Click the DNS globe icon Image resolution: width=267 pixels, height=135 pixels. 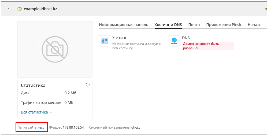click(x=174, y=41)
